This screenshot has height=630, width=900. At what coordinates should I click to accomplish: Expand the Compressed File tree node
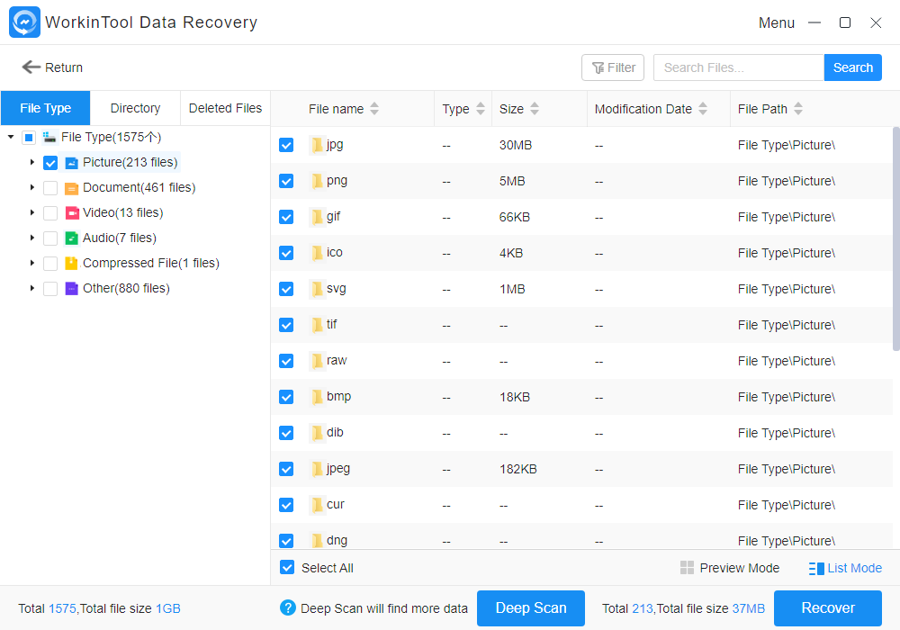click(x=32, y=263)
